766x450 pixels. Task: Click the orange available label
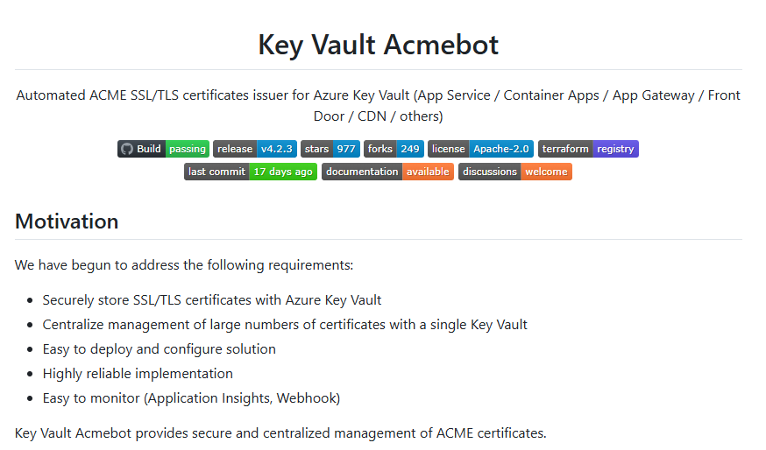pos(428,172)
